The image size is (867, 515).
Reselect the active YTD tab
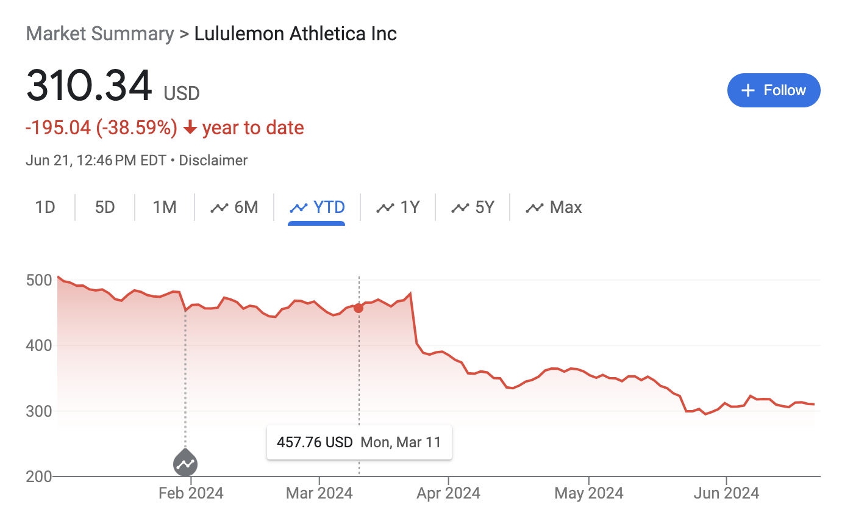(x=329, y=207)
